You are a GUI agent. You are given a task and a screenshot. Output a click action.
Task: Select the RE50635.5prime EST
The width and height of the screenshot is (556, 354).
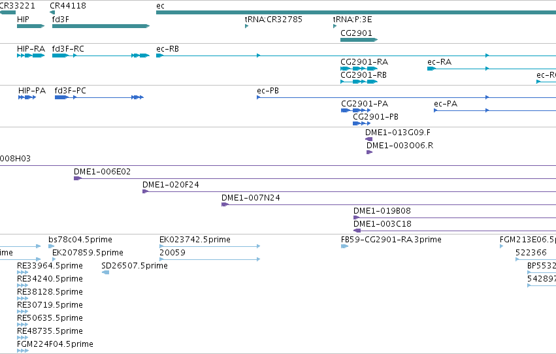pyautogui.click(x=23, y=325)
